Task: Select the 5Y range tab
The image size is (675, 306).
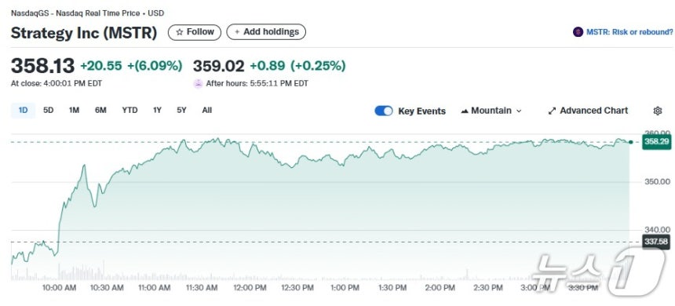Action: tap(181, 110)
